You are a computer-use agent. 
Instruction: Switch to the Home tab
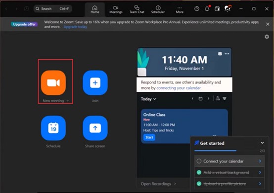[x=95, y=9]
